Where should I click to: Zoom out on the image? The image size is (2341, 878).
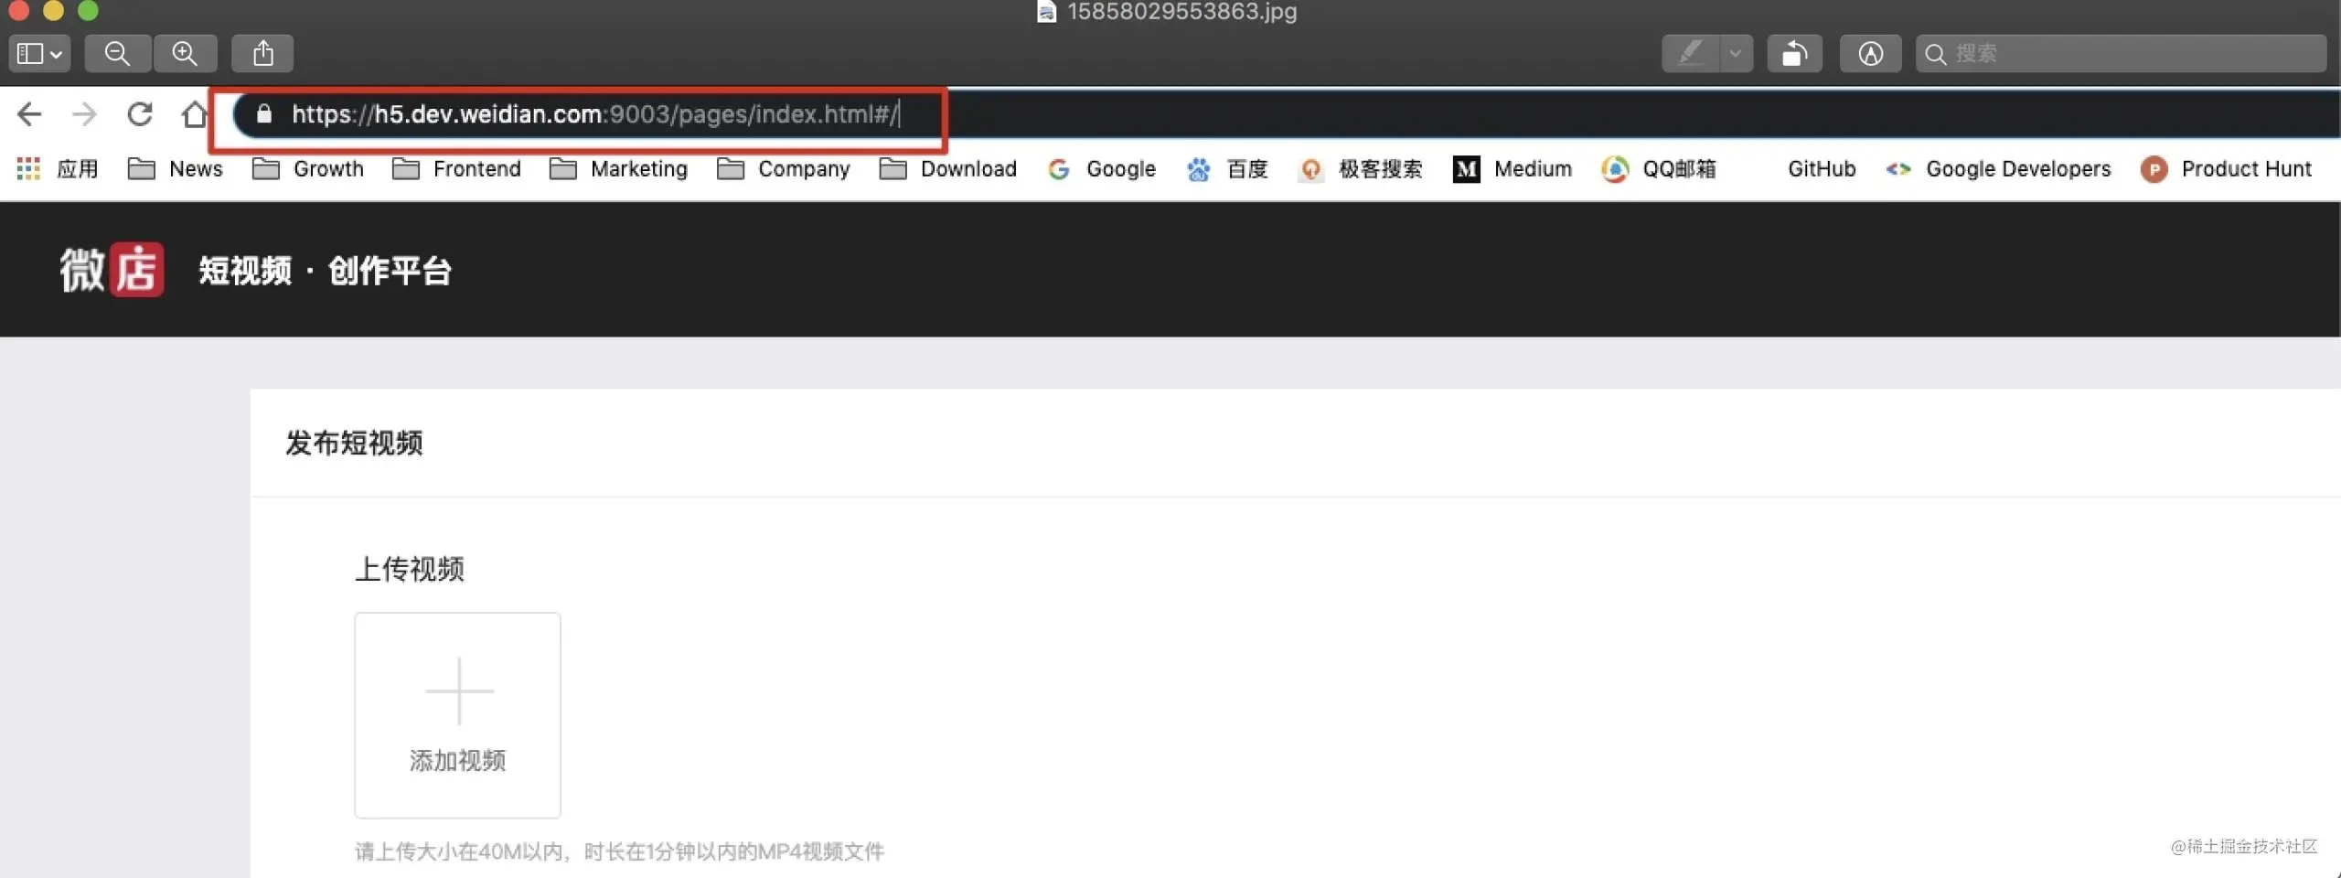coord(117,53)
